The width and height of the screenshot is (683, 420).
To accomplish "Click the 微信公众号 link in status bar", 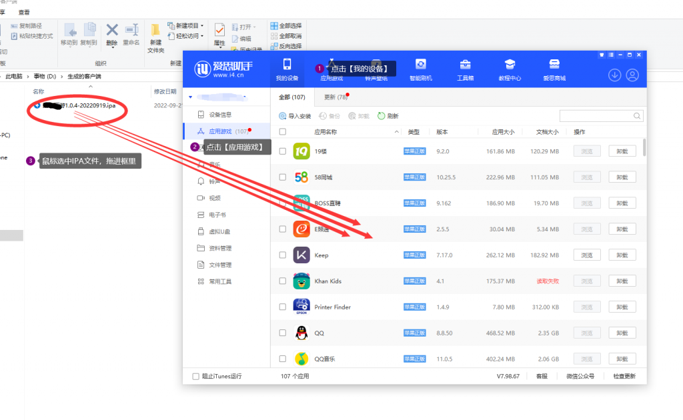I will [x=580, y=376].
